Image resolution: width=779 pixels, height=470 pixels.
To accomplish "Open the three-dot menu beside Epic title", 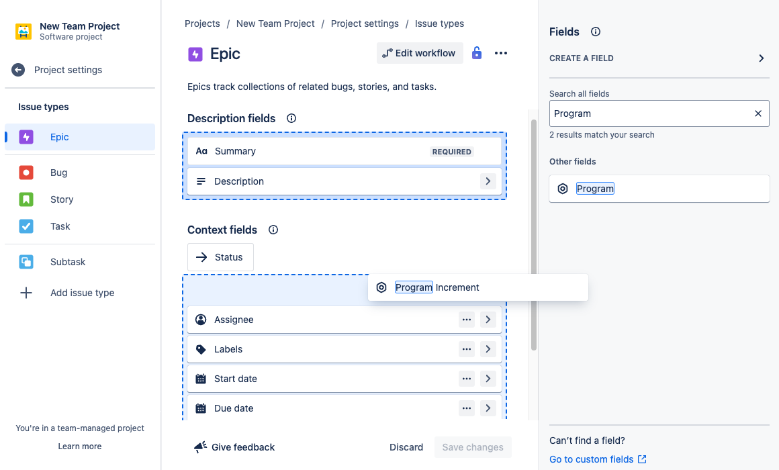I will click(501, 53).
